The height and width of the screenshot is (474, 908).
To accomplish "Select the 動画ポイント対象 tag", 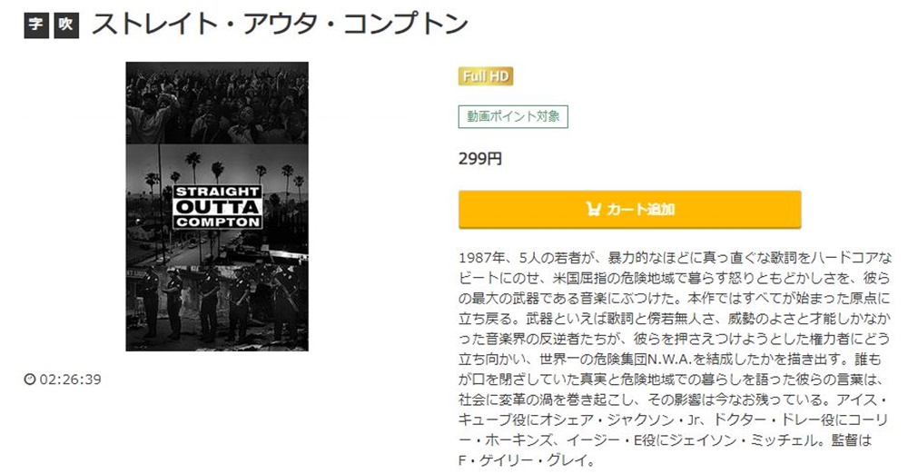I will click(513, 116).
